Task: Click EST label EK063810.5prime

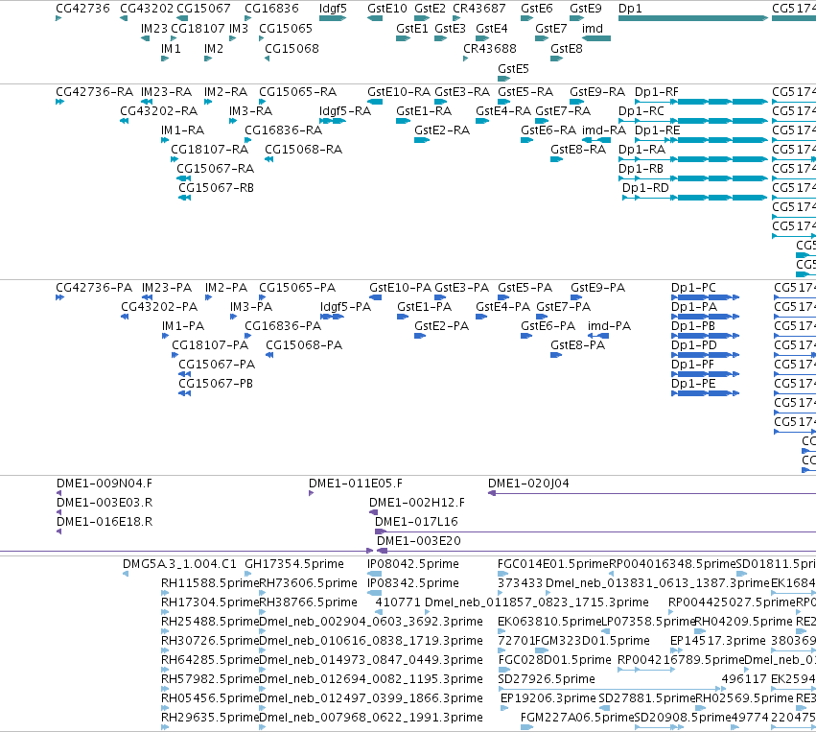Action: coord(549,622)
